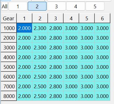The width and height of the screenshot is (114, 104).
Task: Select gear column 1 header
Action: click(24, 18)
